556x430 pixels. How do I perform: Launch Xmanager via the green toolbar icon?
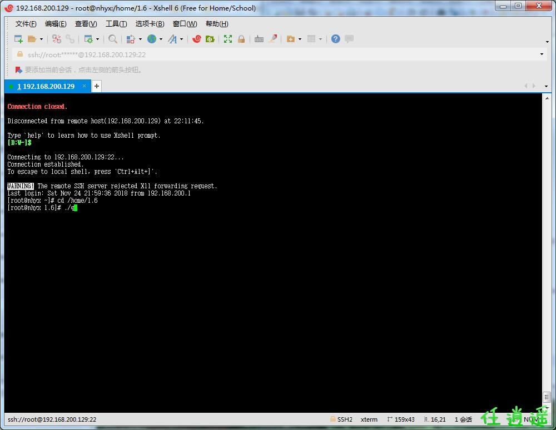point(210,39)
